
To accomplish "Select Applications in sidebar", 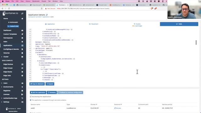I will 8,46.
